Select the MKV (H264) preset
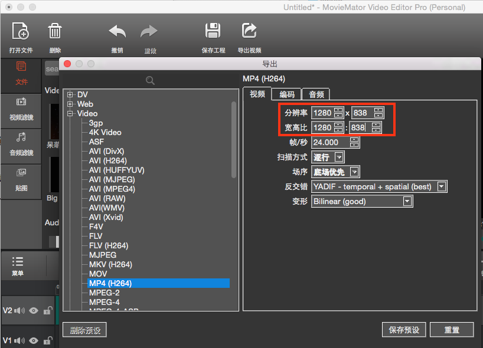This screenshot has height=348, width=483. pos(110,265)
